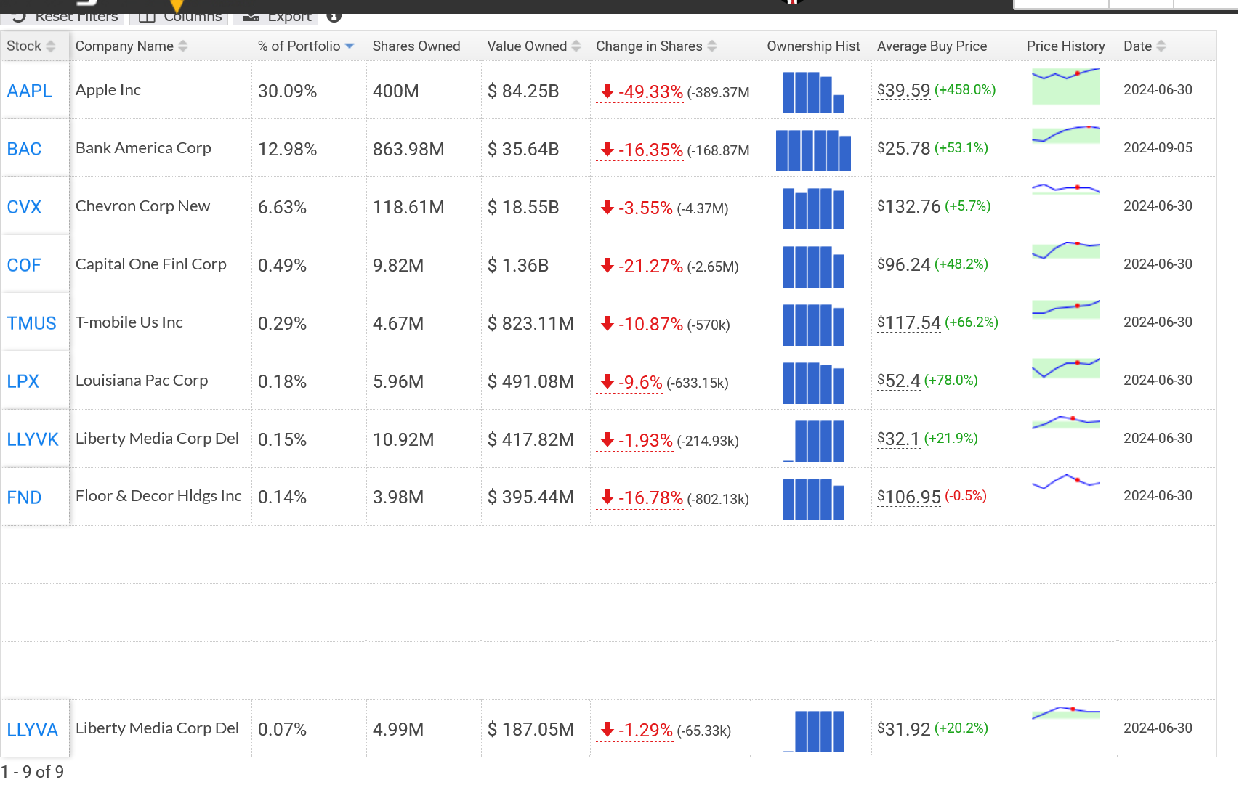This screenshot has height=785, width=1239.
Task: Sort table by Stock column
Action: (x=31, y=46)
